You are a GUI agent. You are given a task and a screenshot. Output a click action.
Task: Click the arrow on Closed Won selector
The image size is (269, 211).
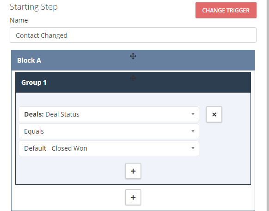[x=193, y=148]
